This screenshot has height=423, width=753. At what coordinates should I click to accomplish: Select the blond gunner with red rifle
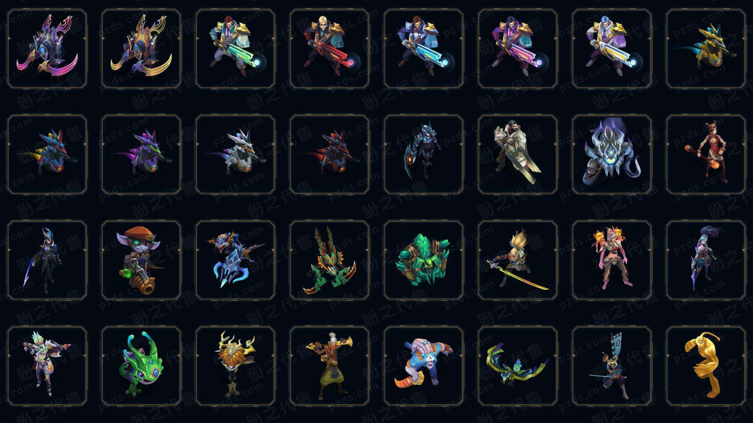[x=329, y=49]
